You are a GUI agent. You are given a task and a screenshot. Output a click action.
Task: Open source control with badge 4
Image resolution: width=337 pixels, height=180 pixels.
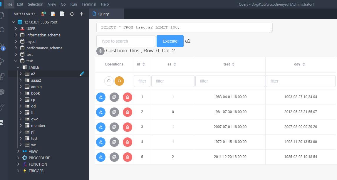2,47
